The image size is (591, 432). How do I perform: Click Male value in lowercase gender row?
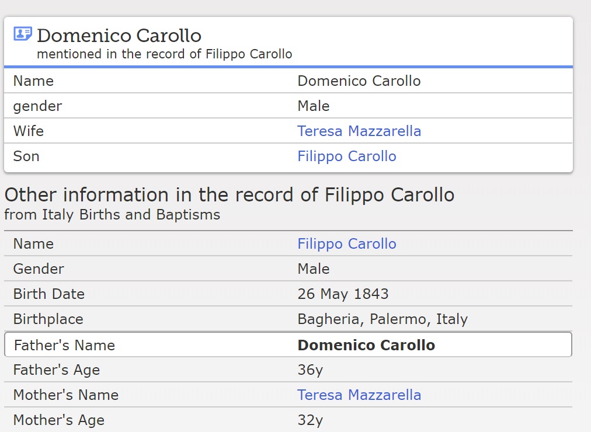(x=313, y=106)
